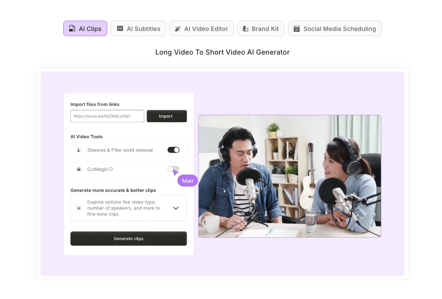Image resolution: width=442 pixels, height=299 pixels.
Task: Click the icon beside Silences & Filler word removal
Action: pos(79,150)
